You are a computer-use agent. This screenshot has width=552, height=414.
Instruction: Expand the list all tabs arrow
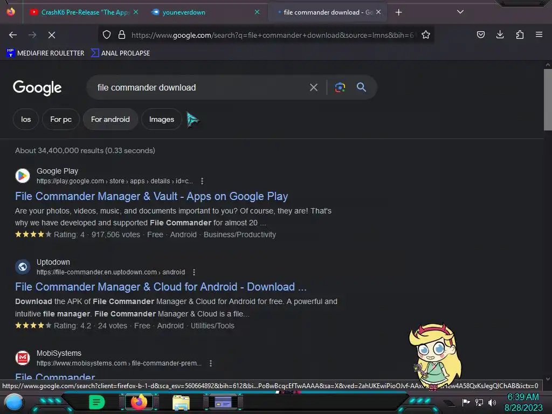pyautogui.click(x=460, y=12)
